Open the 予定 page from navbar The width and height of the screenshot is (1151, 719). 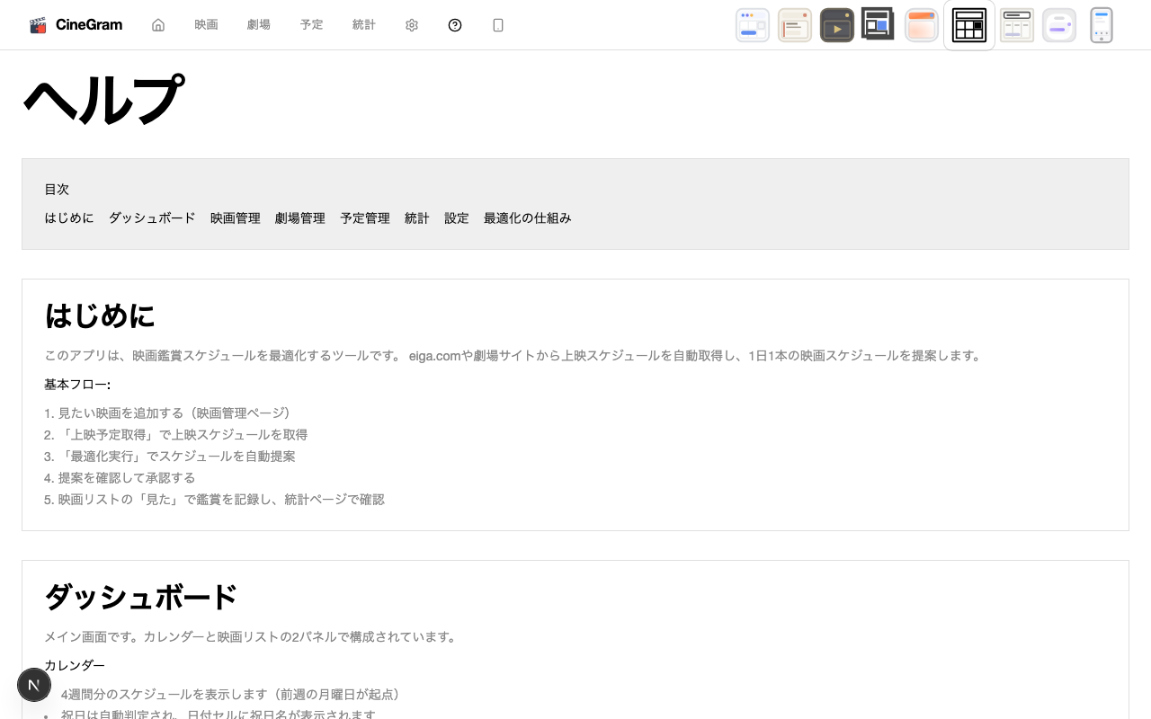click(x=311, y=25)
